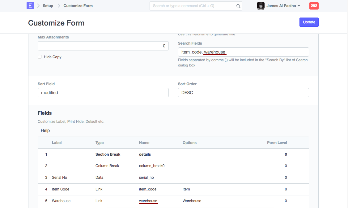Open the Section Break details row
Viewport: 348px width, 208px height.
[x=173, y=154]
